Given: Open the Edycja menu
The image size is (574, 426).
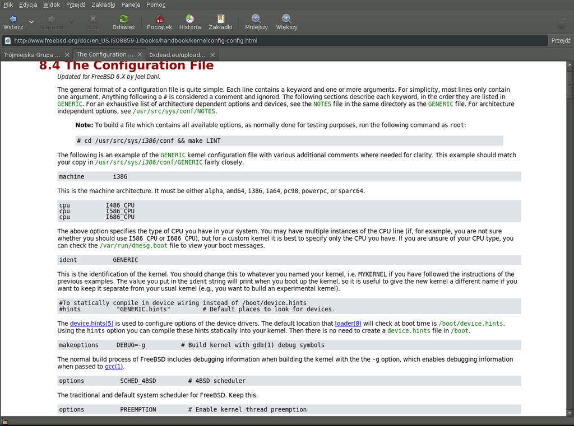Looking at the screenshot, I should 28,4.
